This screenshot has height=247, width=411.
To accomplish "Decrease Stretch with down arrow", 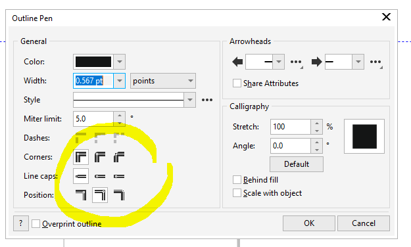I will [317, 131].
